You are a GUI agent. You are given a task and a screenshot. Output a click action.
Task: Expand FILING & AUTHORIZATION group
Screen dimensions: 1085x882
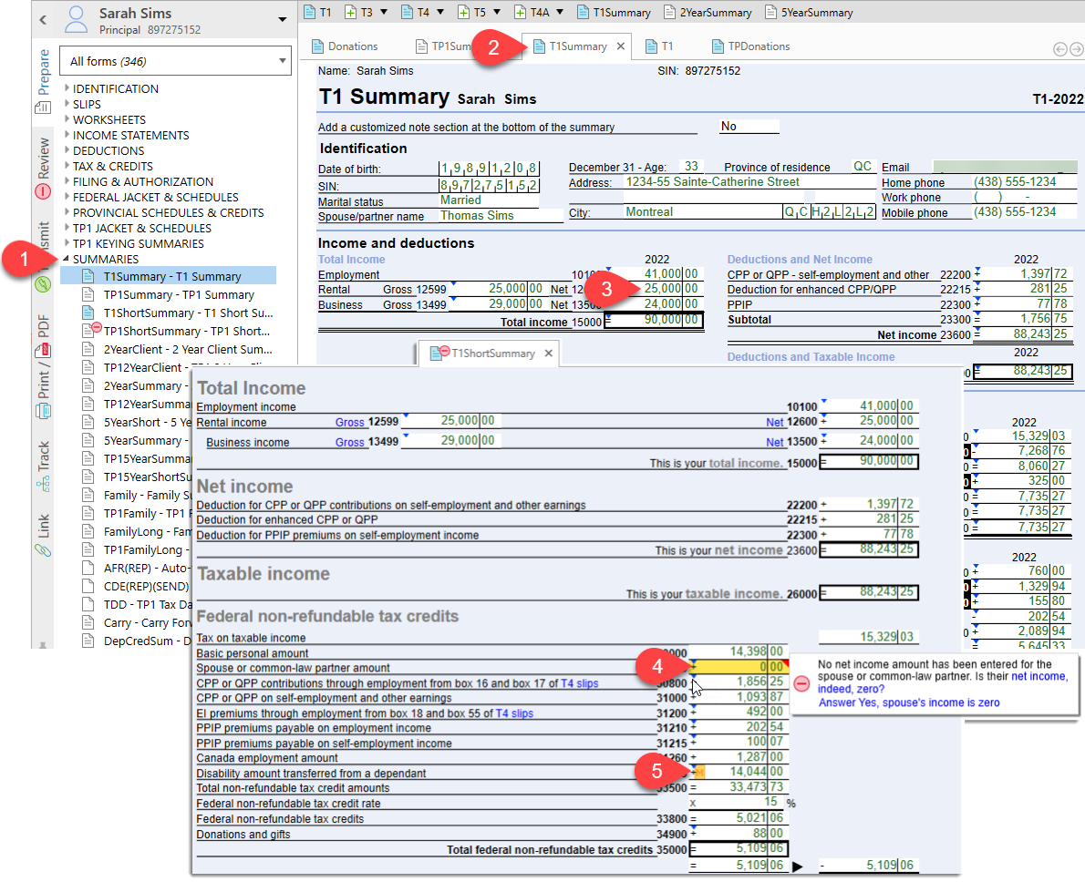pos(67,181)
